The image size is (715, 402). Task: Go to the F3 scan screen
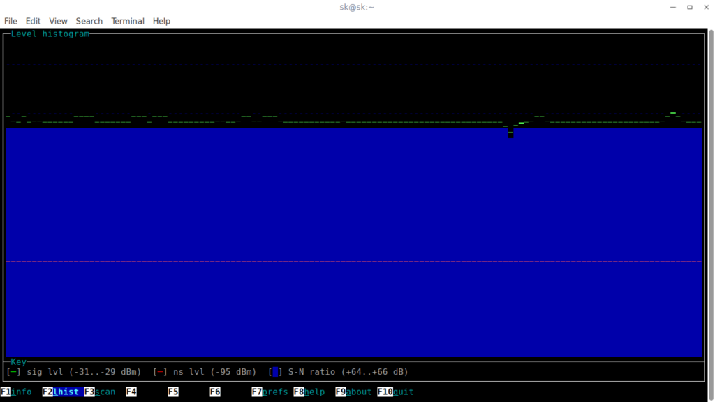(x=100, y=392)
